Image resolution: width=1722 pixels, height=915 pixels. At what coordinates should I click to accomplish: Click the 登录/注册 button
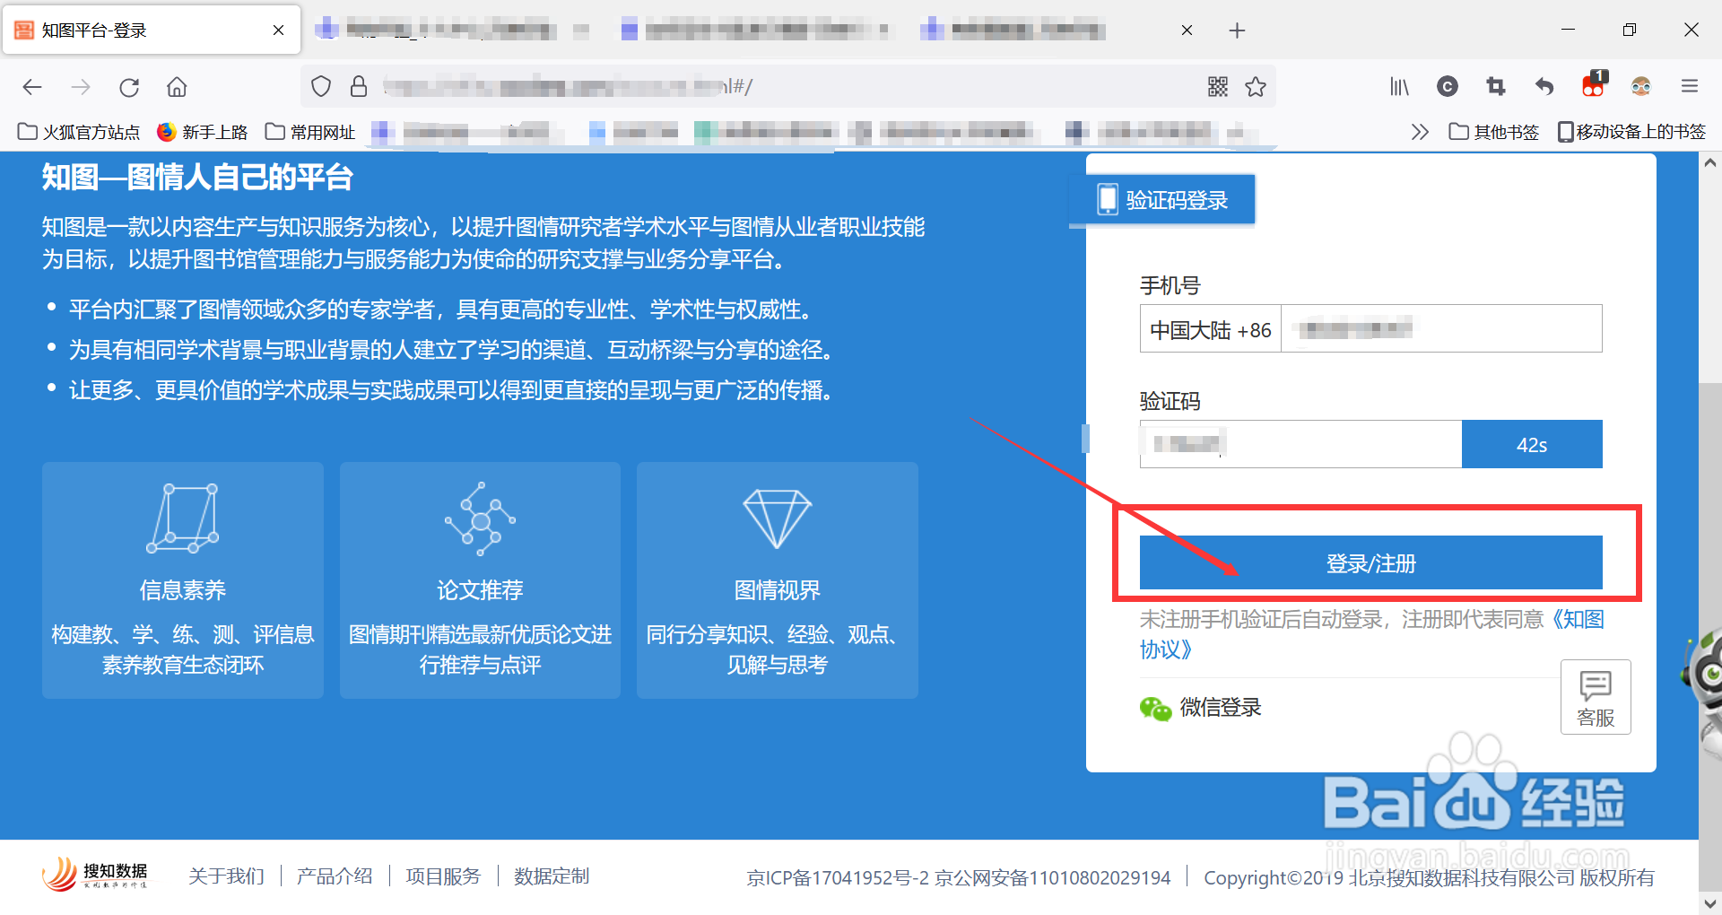pos(1370,563)
